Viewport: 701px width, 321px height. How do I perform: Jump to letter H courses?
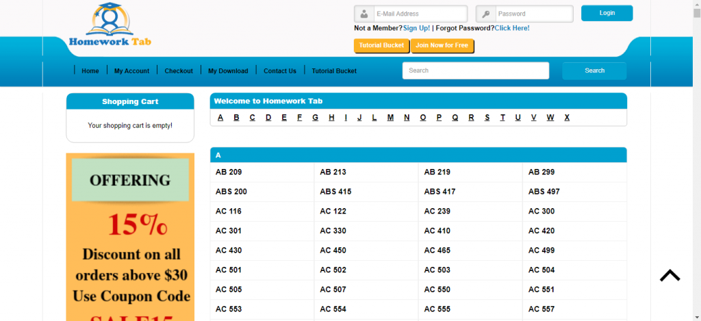pyautogui.click(x=331, y=118)
